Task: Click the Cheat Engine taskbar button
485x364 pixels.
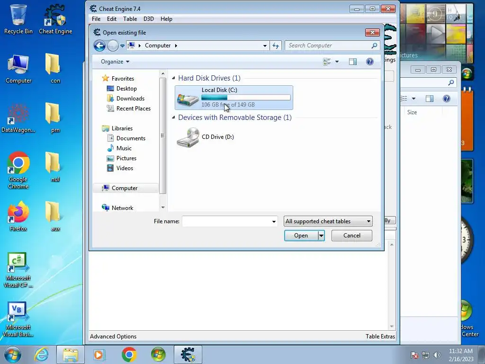Action: [x=188, y=355]
